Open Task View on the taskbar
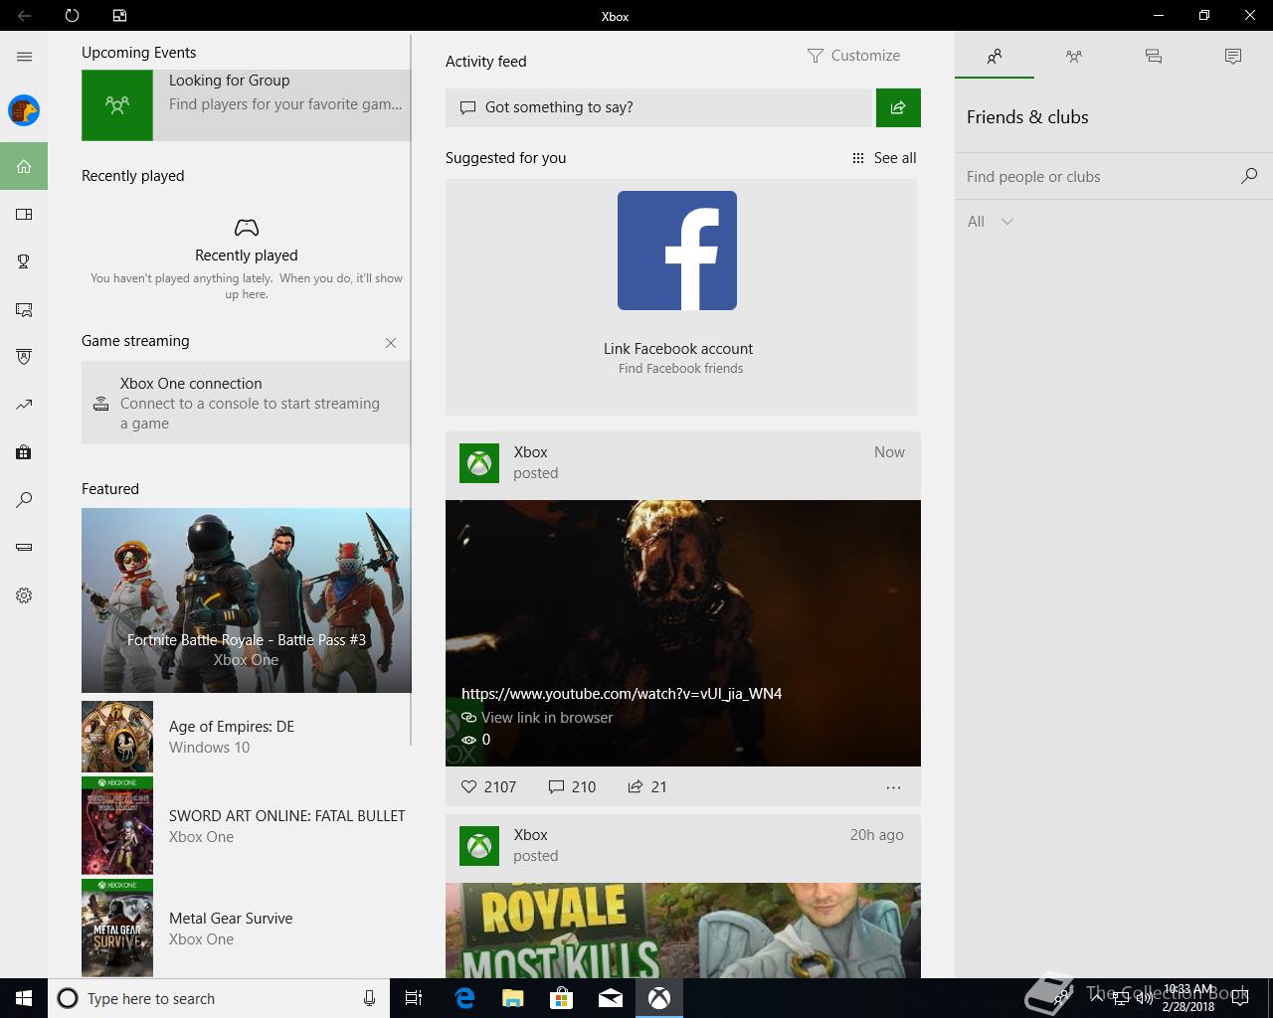1273x1018 pixels. [414, 998]
